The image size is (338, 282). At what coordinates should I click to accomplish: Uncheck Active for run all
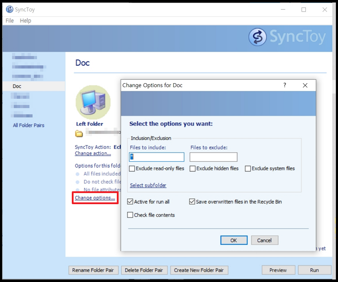130,201
